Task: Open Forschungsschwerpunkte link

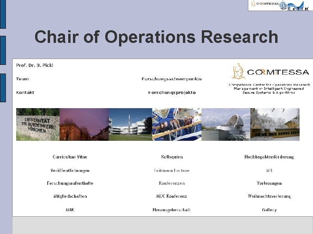Action: pos(171,79)
